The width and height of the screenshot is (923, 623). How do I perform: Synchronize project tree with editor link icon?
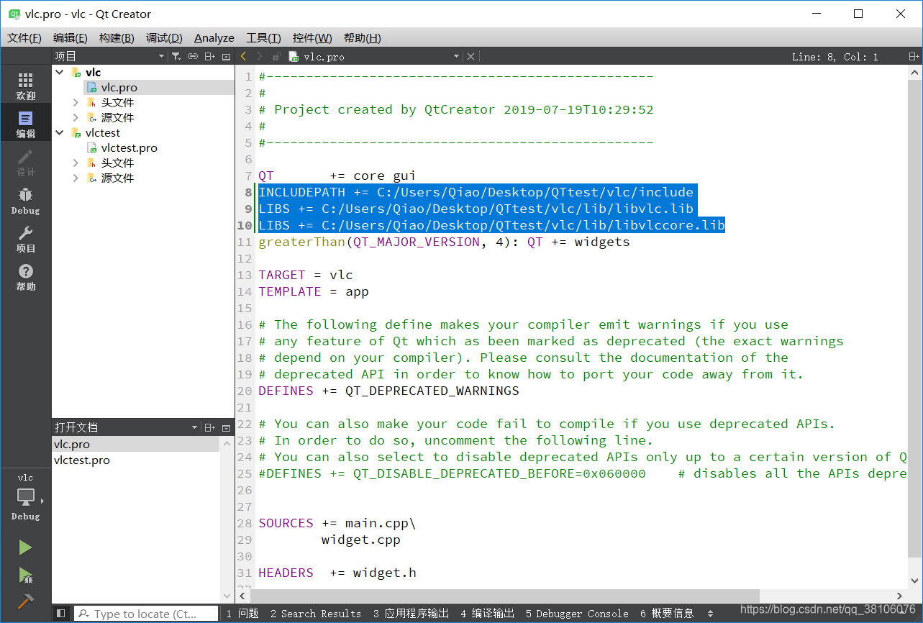click(193, 56)
